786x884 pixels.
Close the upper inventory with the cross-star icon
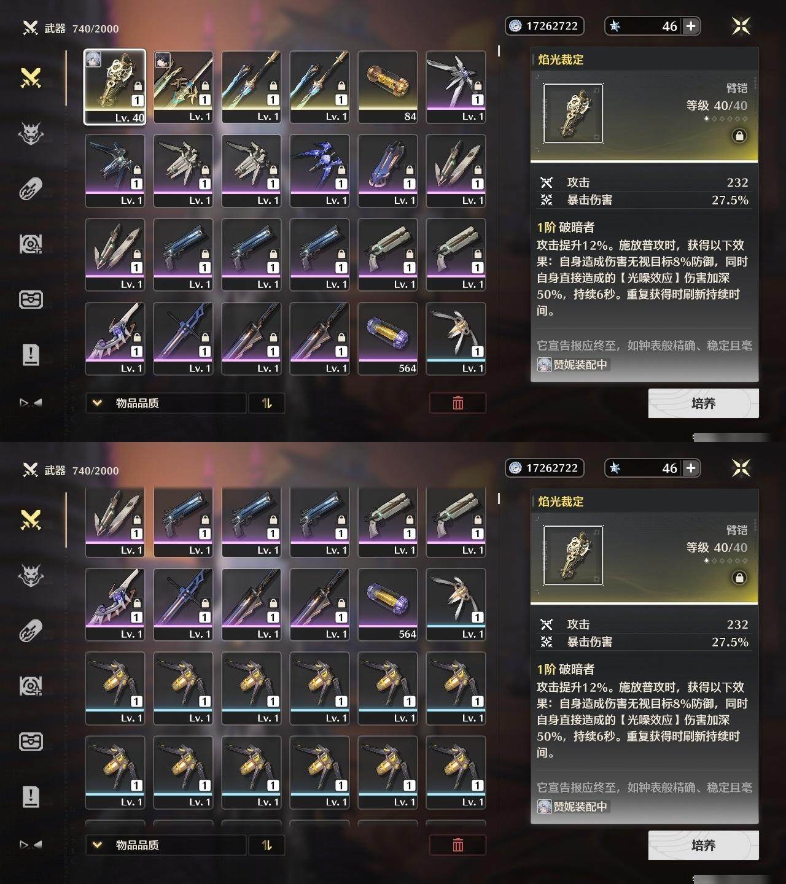[x=741, y=26]
